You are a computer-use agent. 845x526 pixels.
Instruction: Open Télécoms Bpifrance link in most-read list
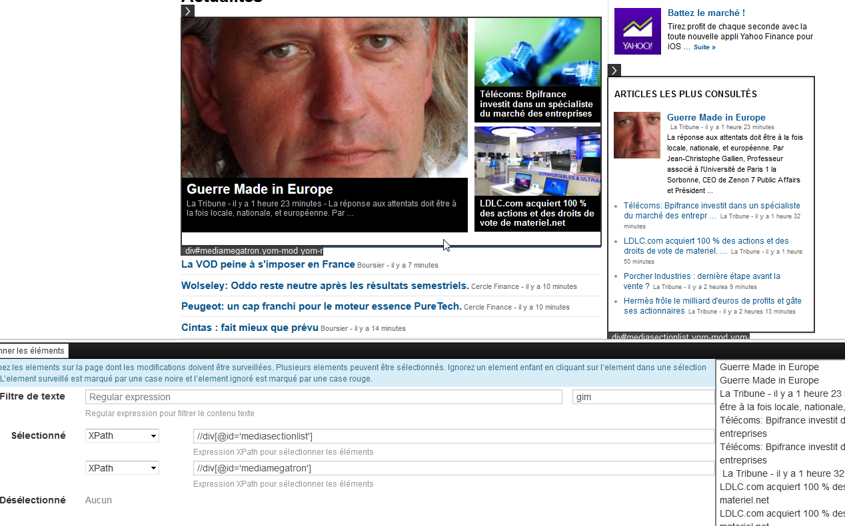point(712,210)
